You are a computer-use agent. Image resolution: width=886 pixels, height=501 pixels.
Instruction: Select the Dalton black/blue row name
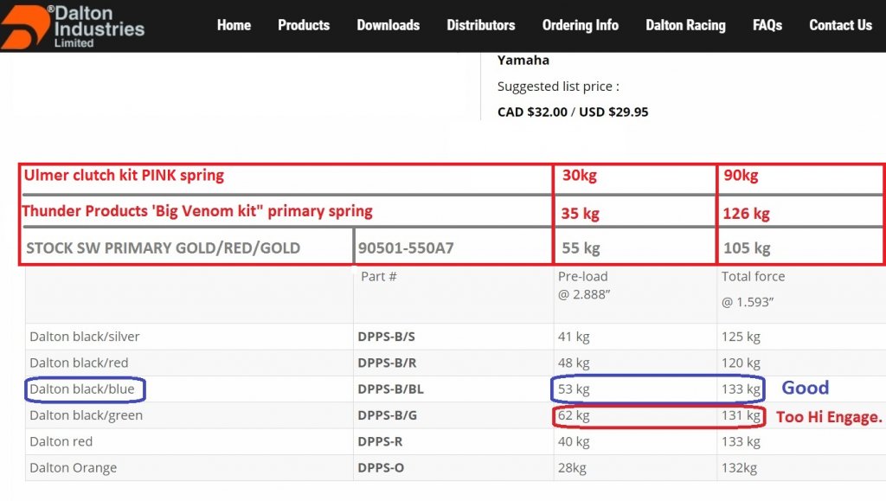pyautogui.click(x=82, y=389)
